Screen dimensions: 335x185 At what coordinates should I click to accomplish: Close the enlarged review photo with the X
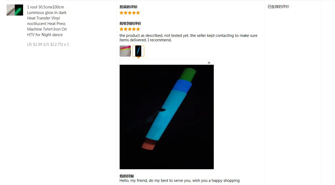(209, 63)
